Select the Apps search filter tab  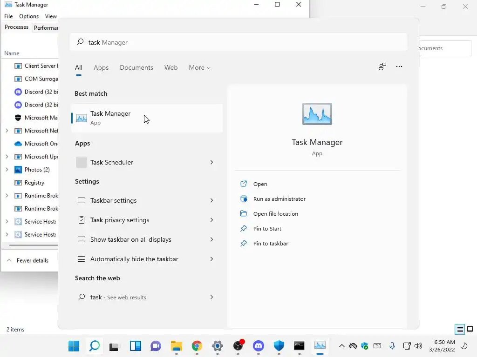pyautogui.click(x=101, y=67)
